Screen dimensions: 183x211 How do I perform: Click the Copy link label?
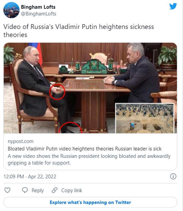pos(72,191)
